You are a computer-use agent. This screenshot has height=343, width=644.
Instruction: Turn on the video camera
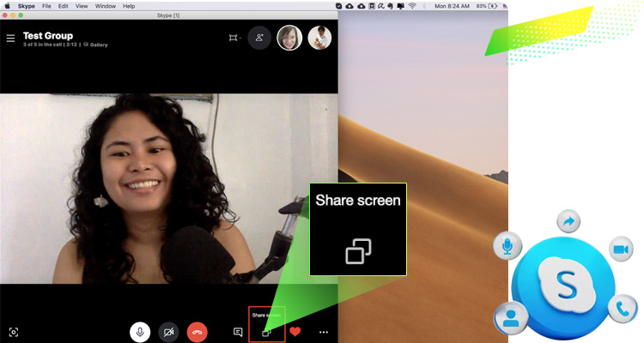tap(168, 332)
